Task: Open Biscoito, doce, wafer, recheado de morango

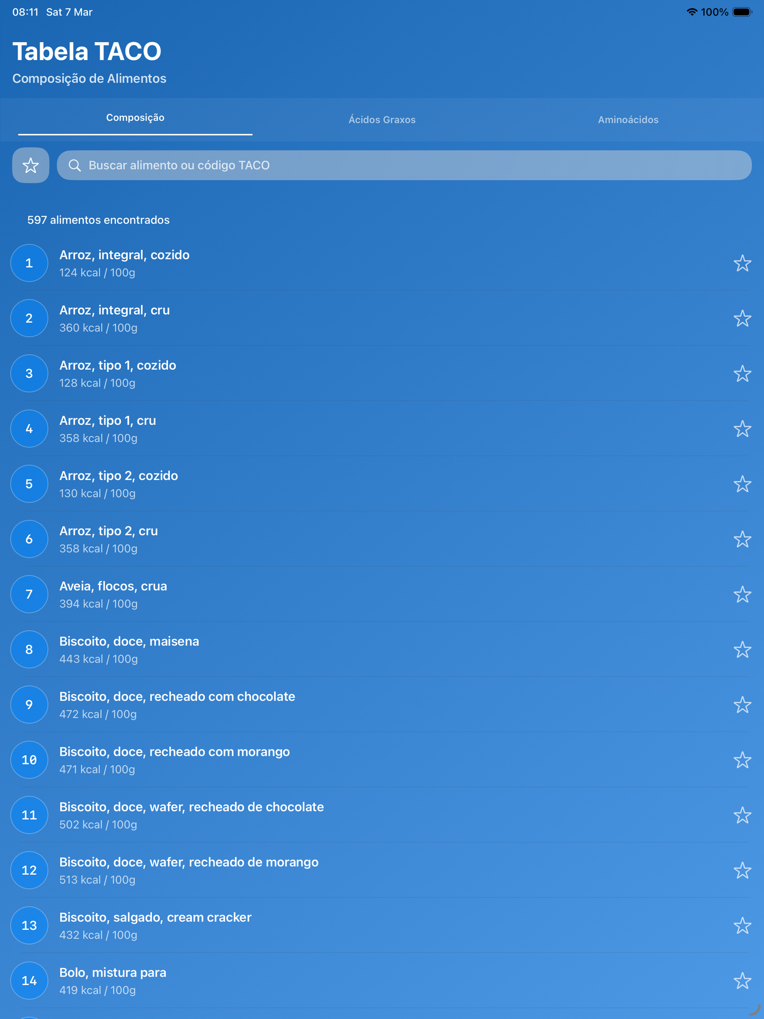Action: pos(382,870)
